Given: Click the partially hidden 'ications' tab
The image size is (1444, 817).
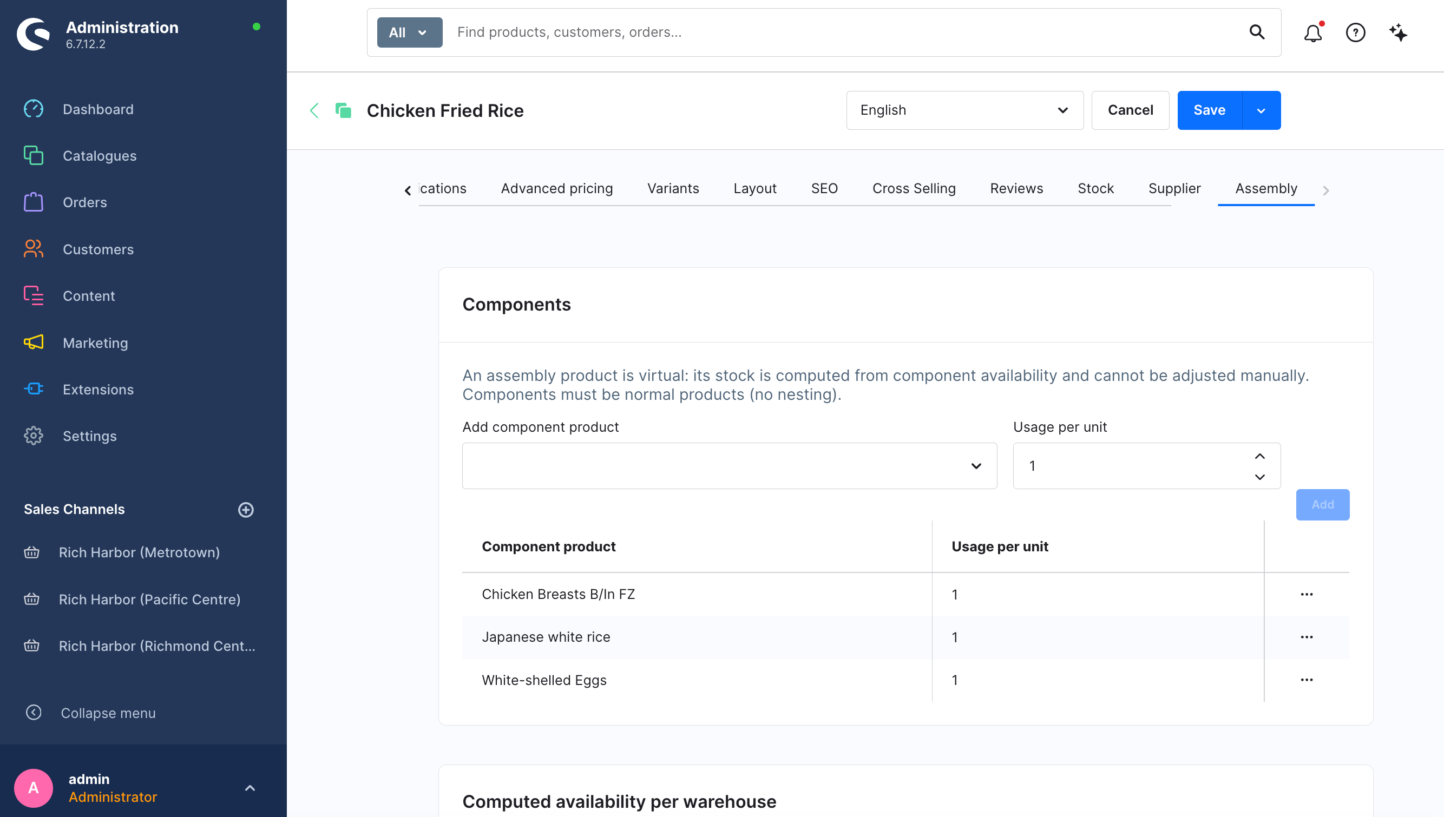Looking at the screenshot, I should tap(443, 188).
